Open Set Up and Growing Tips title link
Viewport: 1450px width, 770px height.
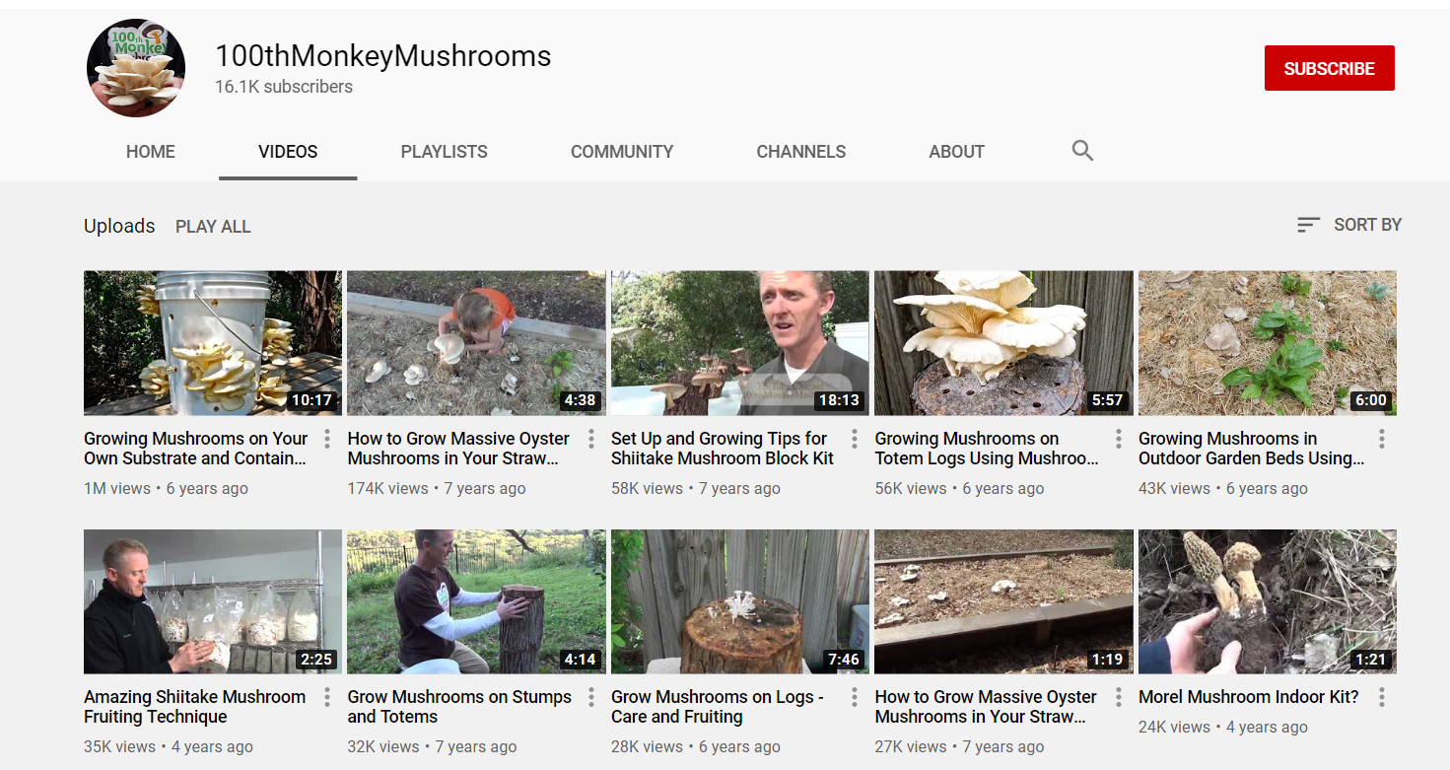pyautogui.click(x=722, y=449)
